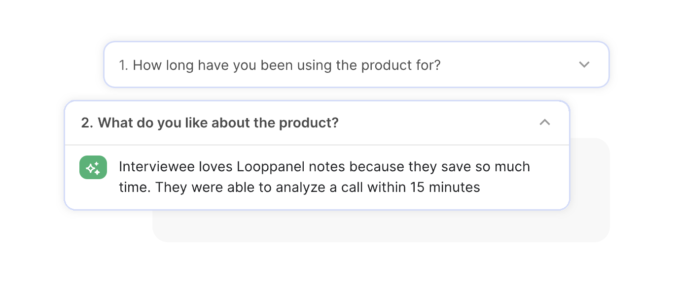Click the blank header space before the up chevron
This screenshot has height=282, width=676.
tap(439, 123)
